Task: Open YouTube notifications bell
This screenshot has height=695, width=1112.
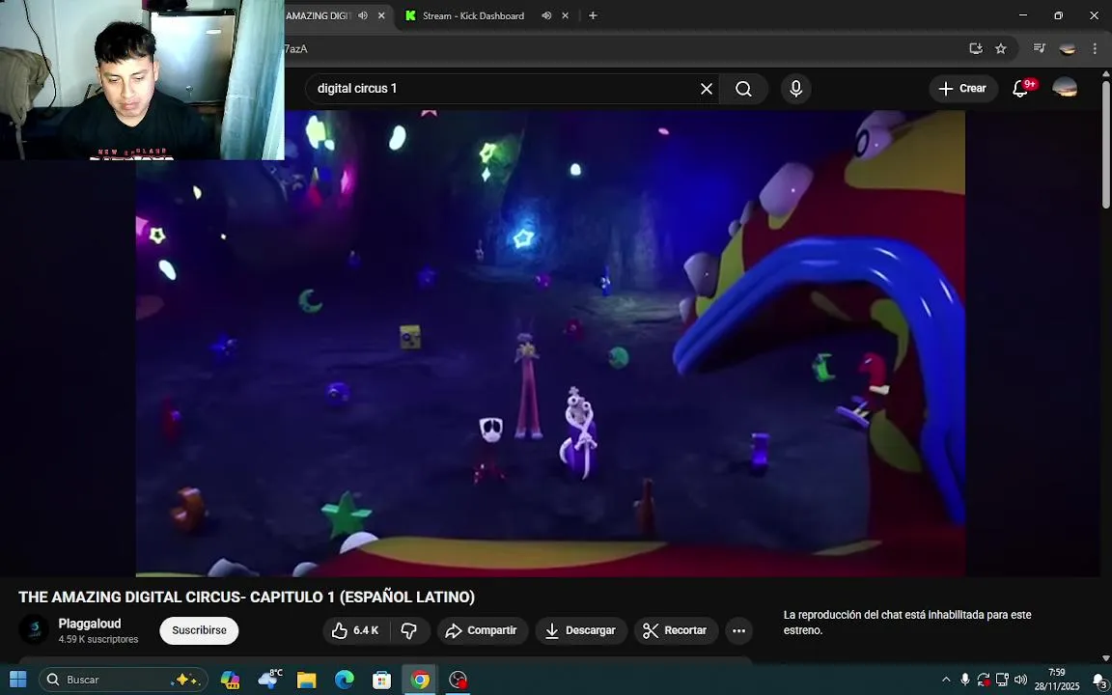Action: tap(1020, 89)
